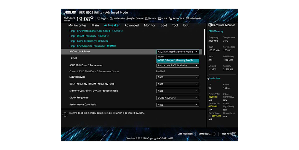Open the English language selector
299x150 pixels.
click(102, 18)
